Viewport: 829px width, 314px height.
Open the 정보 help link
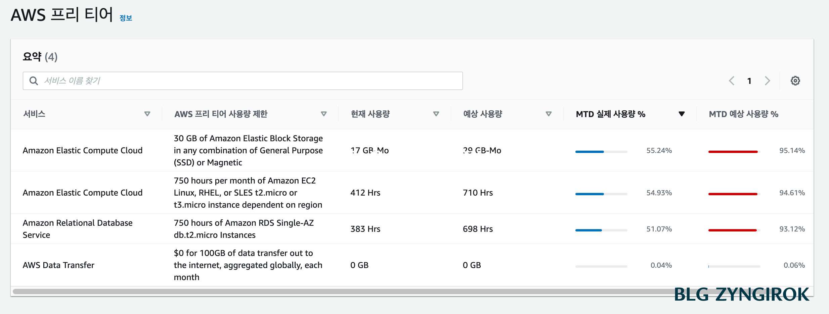[126, 17]
